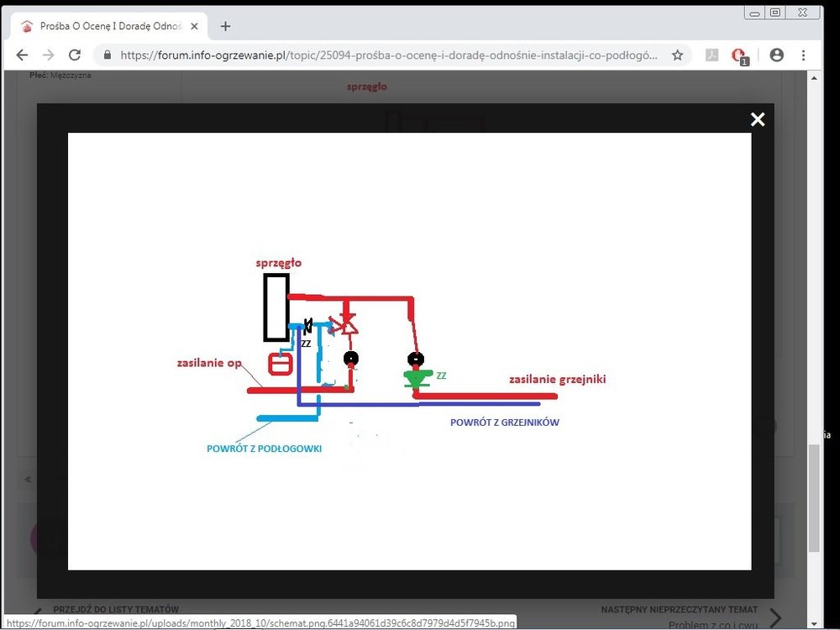Click the address bar URL
Image resolution: width=840 pixels, height=630 pixels.
point(386,55)
